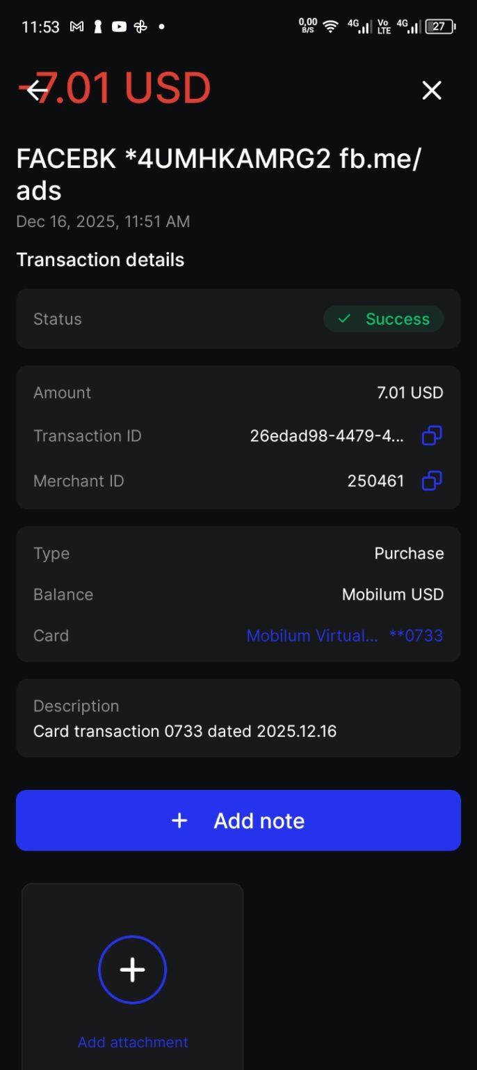Screen dimensions: 477x1070
Task: Tap the Merchant ID value 250461
Action: (x=375, y=481)
